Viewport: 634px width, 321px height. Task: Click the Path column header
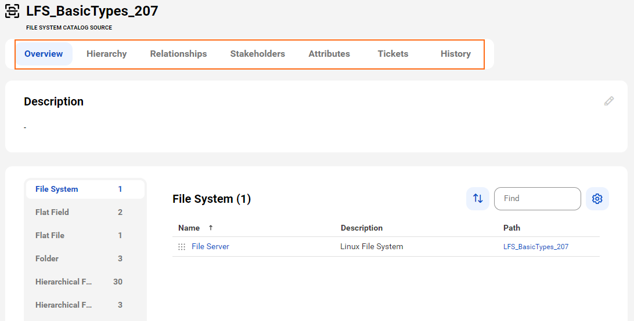click(511, 228)
